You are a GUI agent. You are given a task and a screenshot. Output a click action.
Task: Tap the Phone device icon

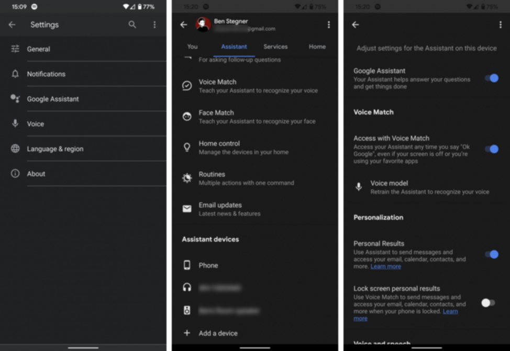pyautogui.click(x=187, y=265)
